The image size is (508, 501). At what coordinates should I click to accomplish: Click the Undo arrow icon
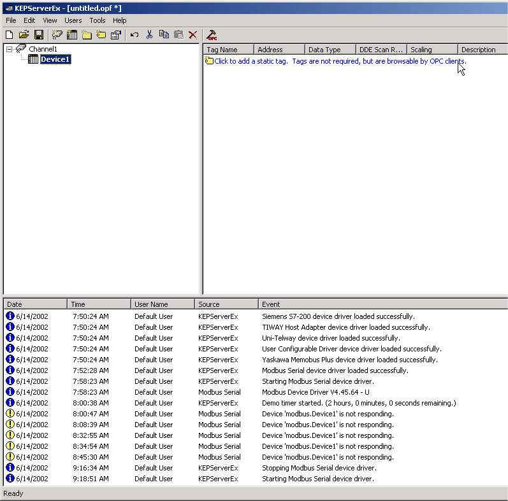(x=134, y=35)
